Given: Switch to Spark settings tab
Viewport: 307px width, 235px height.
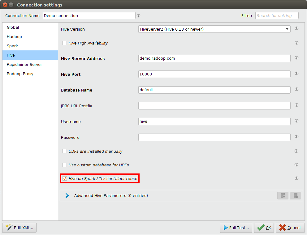Looking at the screenshot, I should tap(13, 46).
